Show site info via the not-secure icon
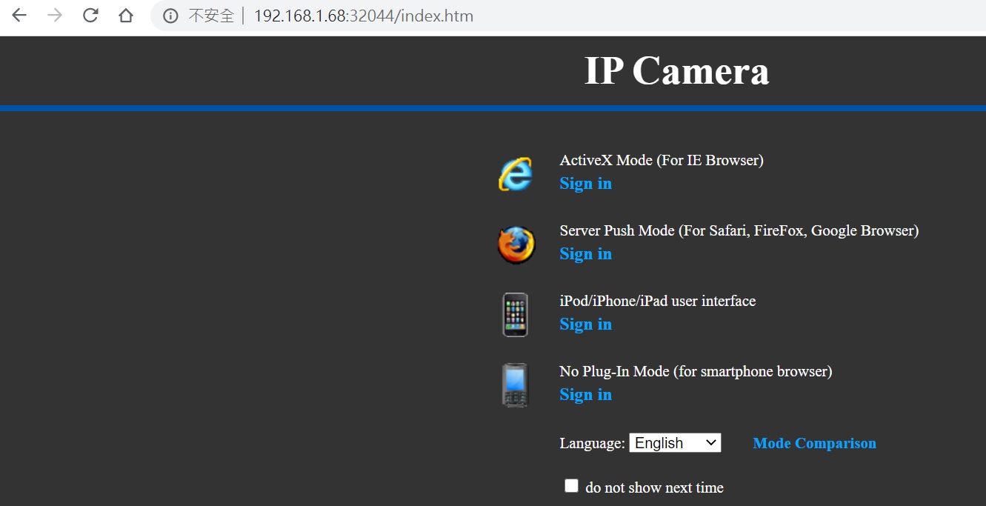Screen dimensions: 986x506 [171, 16]
